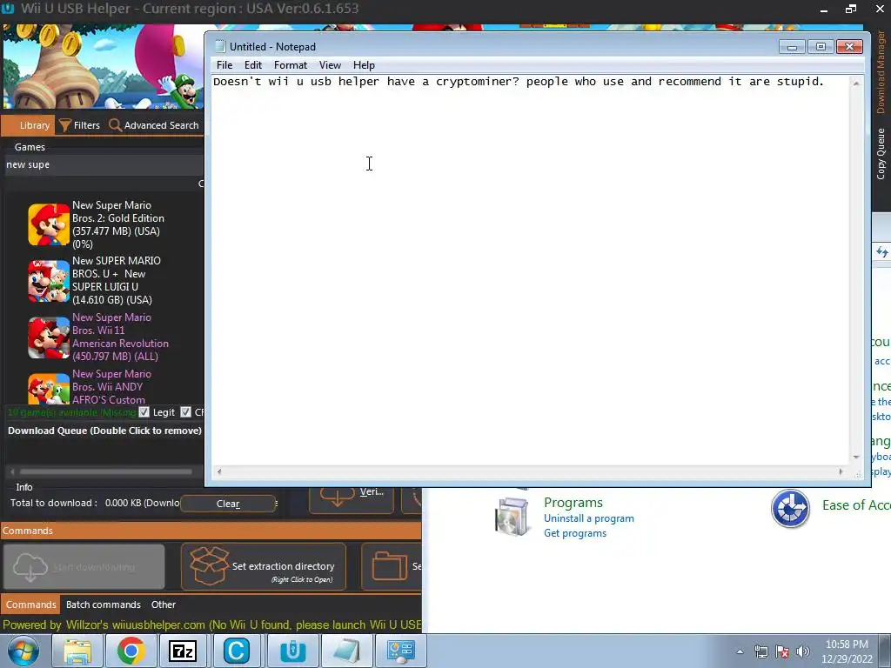Click Uninstall a program link
891x668 pixels.
pyautogui.click(x=589, y=518)
